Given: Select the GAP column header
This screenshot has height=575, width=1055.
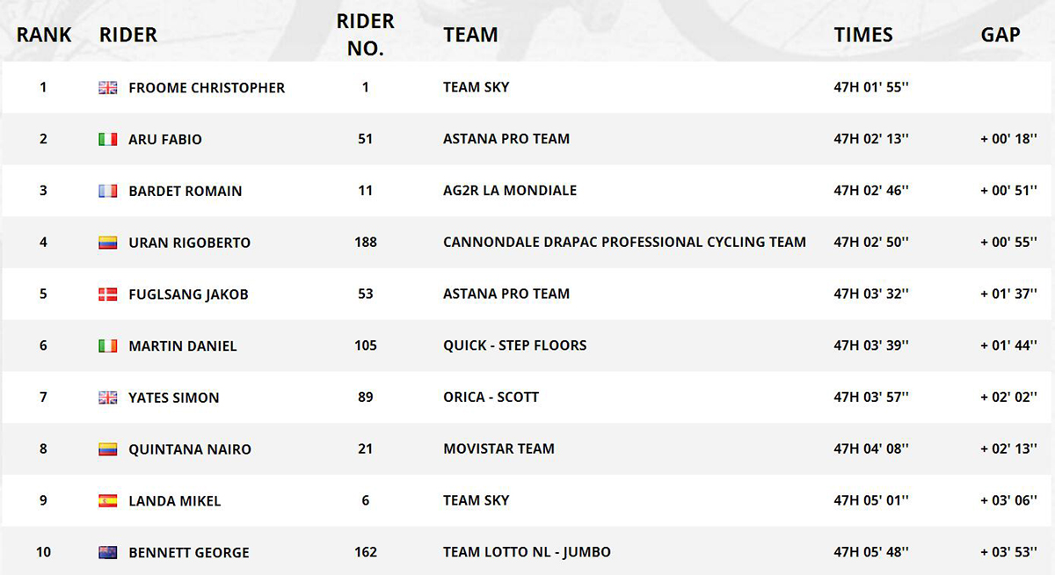Looking at the screenshot, I should [x=1000, y=35].
